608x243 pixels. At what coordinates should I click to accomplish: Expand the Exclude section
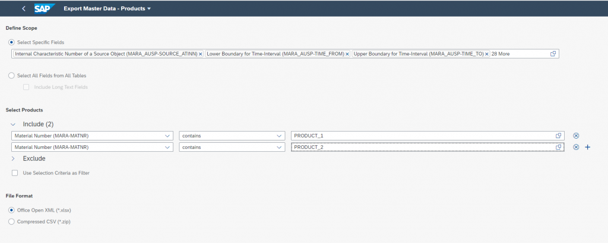13,159
